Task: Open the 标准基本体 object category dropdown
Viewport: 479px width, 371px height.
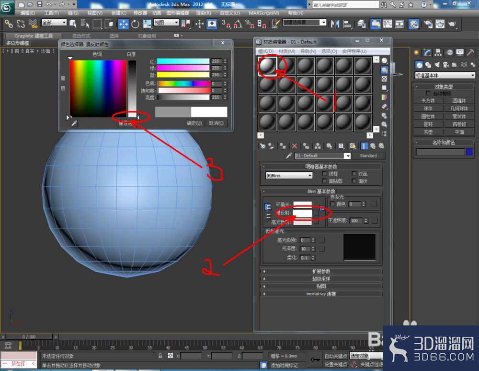Action: click(x=445, y=75)
